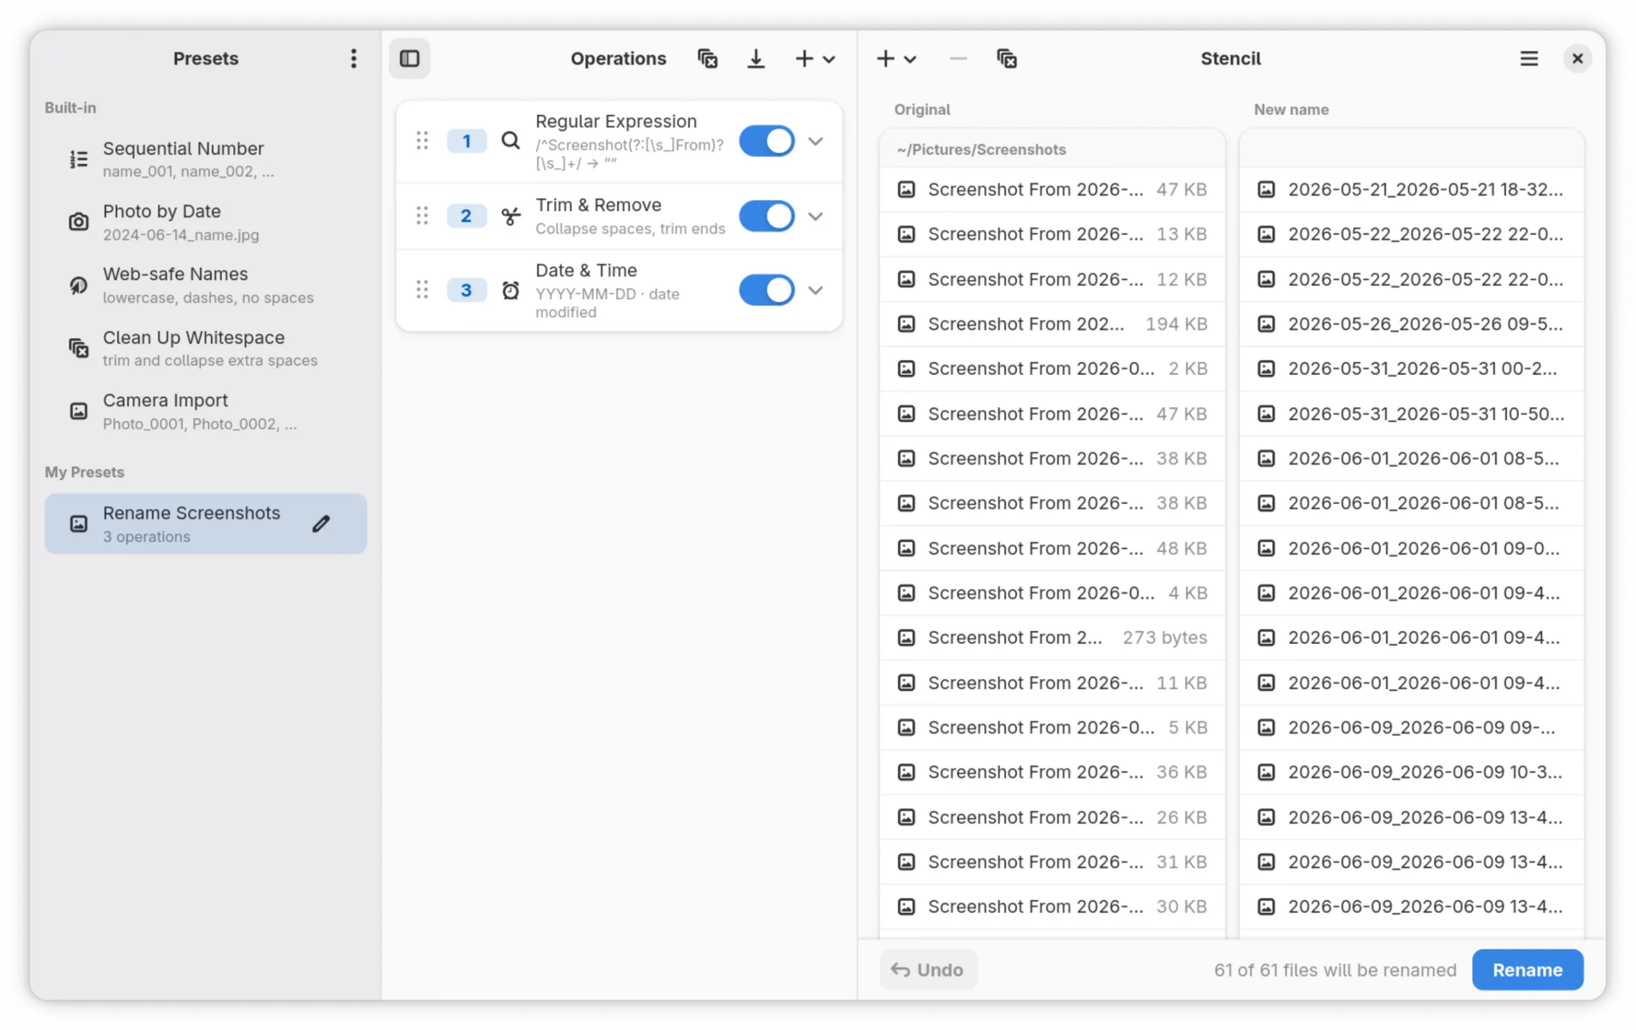This screenshot has height=1030, width=1636.
Task: Open the add files dropdown
Action: pyautogui.click(x=896, y=58)
